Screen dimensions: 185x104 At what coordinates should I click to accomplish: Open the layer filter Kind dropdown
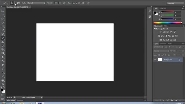pos(159,47)
